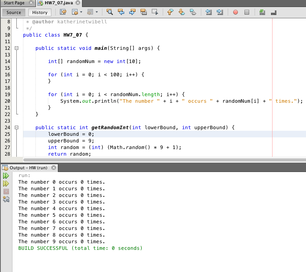This screenshot has width=306, height=272.
Task: Switch to the Start Page tab
Action: tap(14, 3)
